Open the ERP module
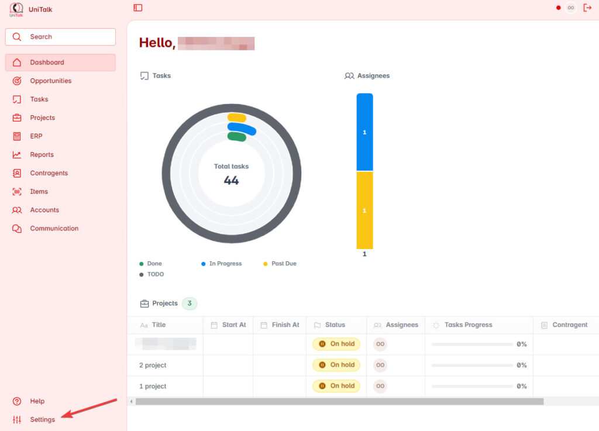Image resolution: width=599 pixels, height=431 pixels. click(x=36, y=136)
